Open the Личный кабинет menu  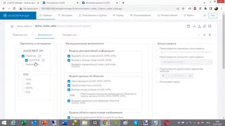167,15
